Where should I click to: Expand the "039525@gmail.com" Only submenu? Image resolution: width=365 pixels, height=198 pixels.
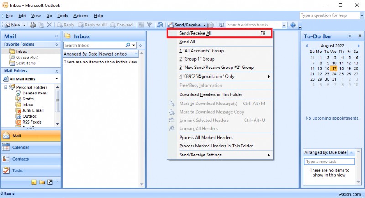(220, 76)
